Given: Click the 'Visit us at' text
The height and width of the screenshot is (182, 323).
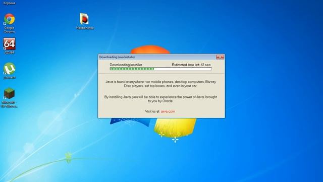Looking at the screenshot, I should pyautogui.click(x=152, y=111).
